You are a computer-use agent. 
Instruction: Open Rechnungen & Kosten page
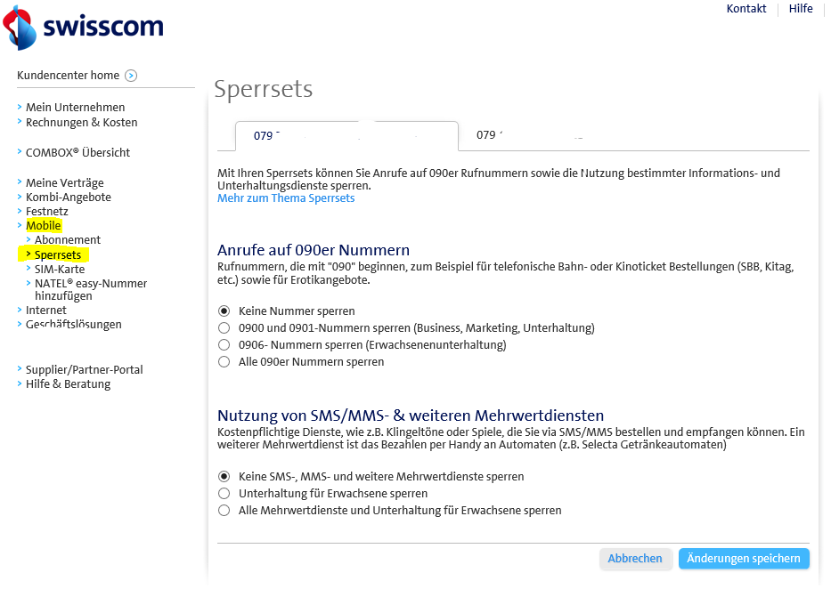point(81,123)
